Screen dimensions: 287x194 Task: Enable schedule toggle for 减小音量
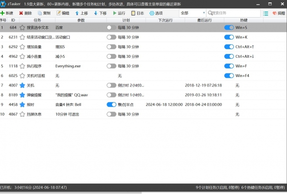coord(111,56)
